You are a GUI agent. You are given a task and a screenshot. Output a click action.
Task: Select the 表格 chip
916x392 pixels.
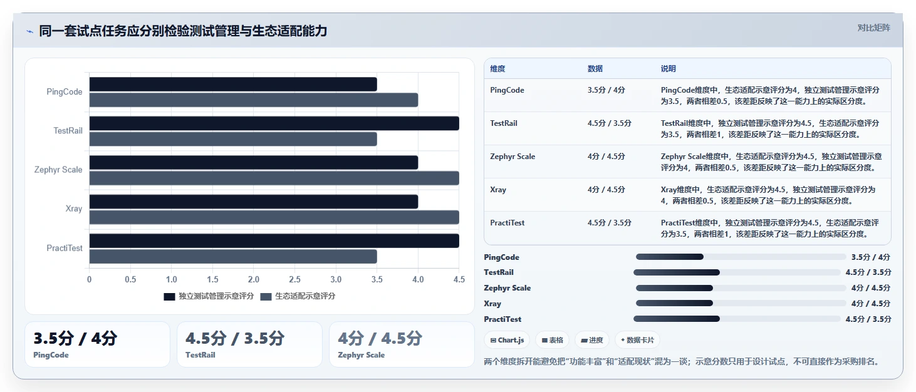click(x=553, y=340)
